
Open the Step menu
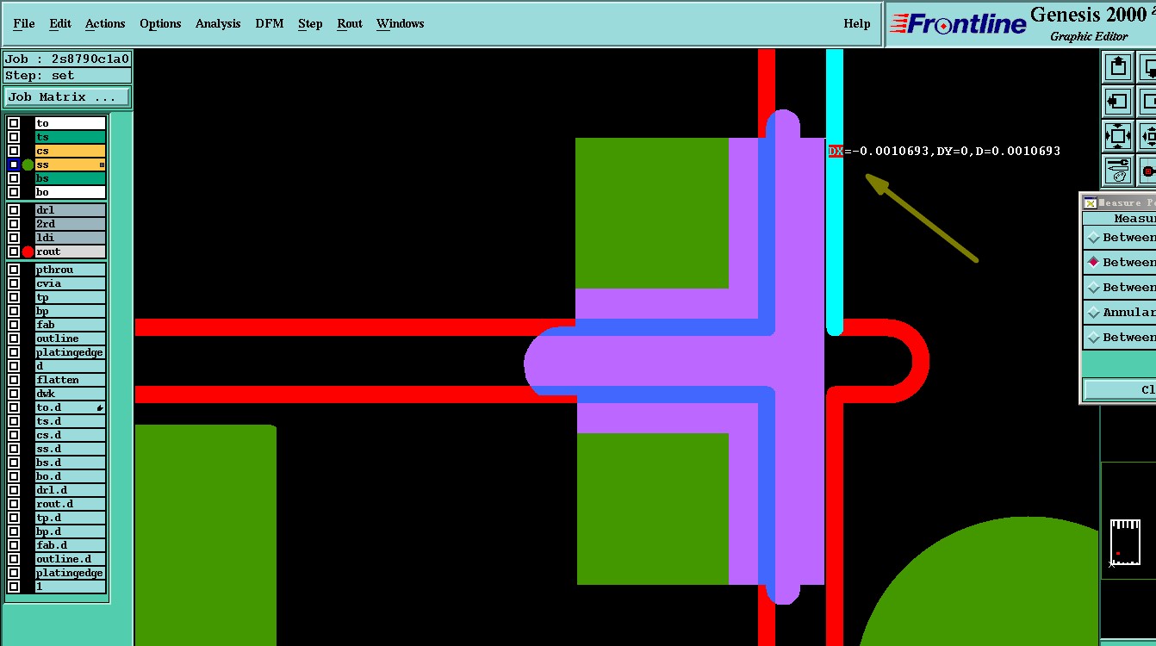(310, 23)
